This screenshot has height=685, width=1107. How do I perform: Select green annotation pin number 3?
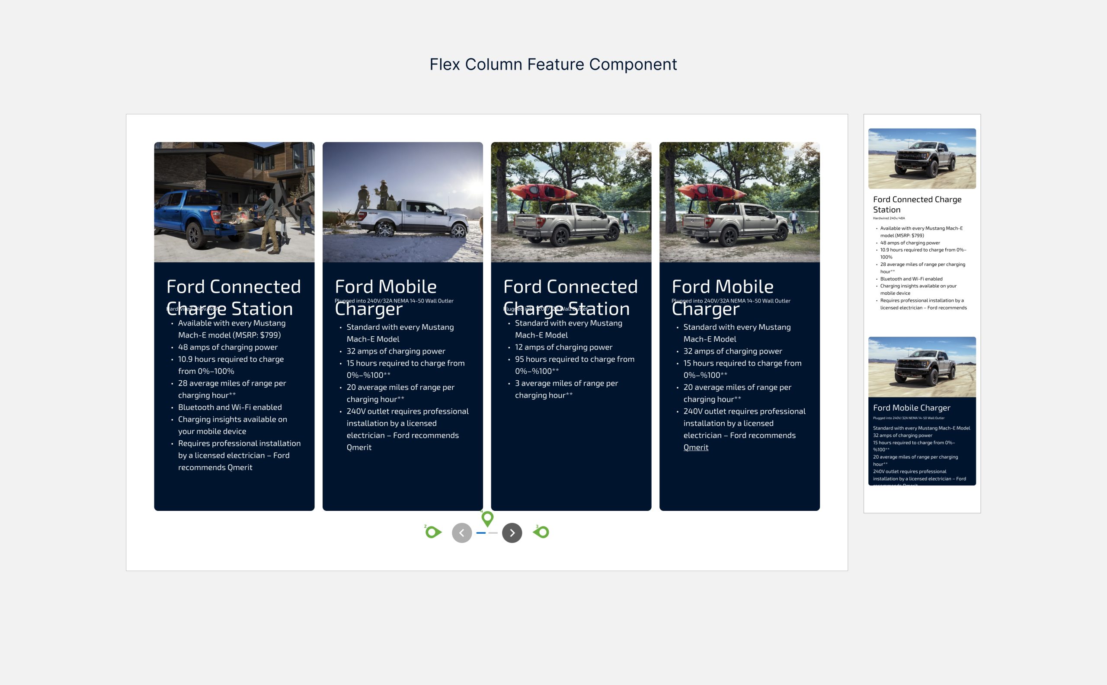click(x=542, y=532)
